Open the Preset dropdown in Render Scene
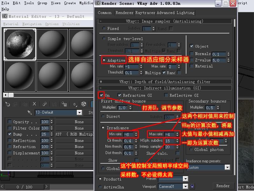This screenshot has width=254, height=191. pos(185,179)
